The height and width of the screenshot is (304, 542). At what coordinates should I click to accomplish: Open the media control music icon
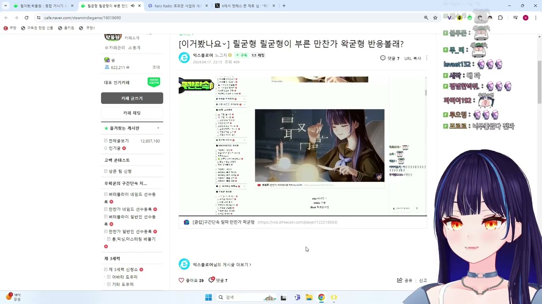[x=515, y=18]
